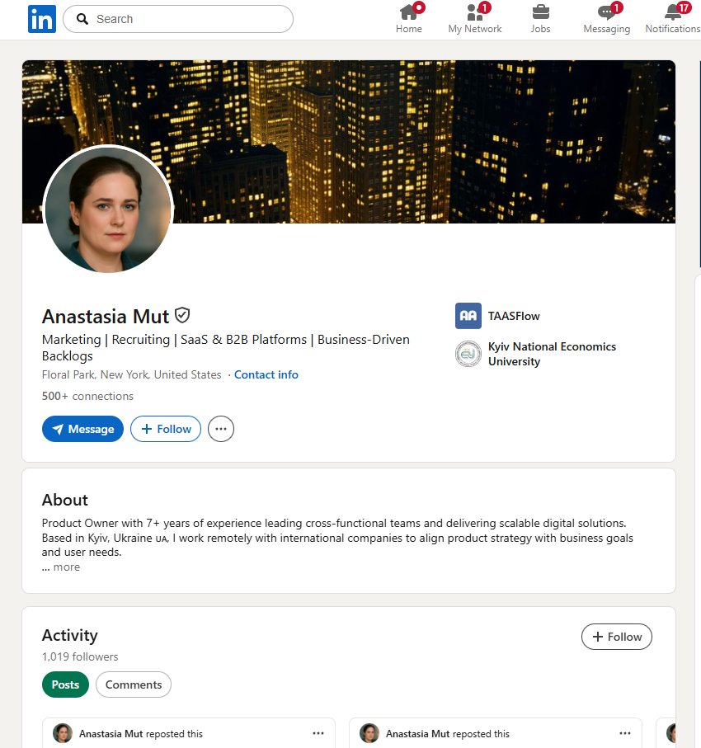701x748 pixels.
Task: Click the verification shield badge by the name
Action: pos(182,315)
